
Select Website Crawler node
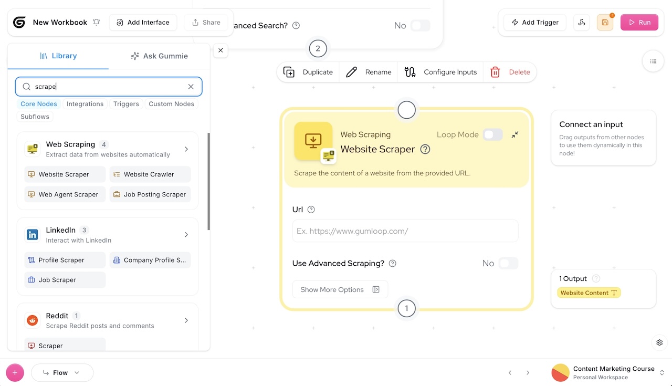[150, 174]
